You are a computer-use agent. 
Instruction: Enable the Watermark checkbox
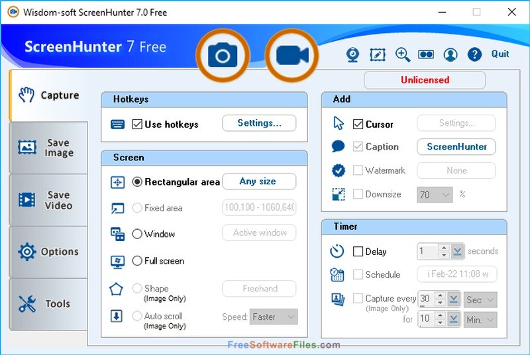click(x=358, y=170)
